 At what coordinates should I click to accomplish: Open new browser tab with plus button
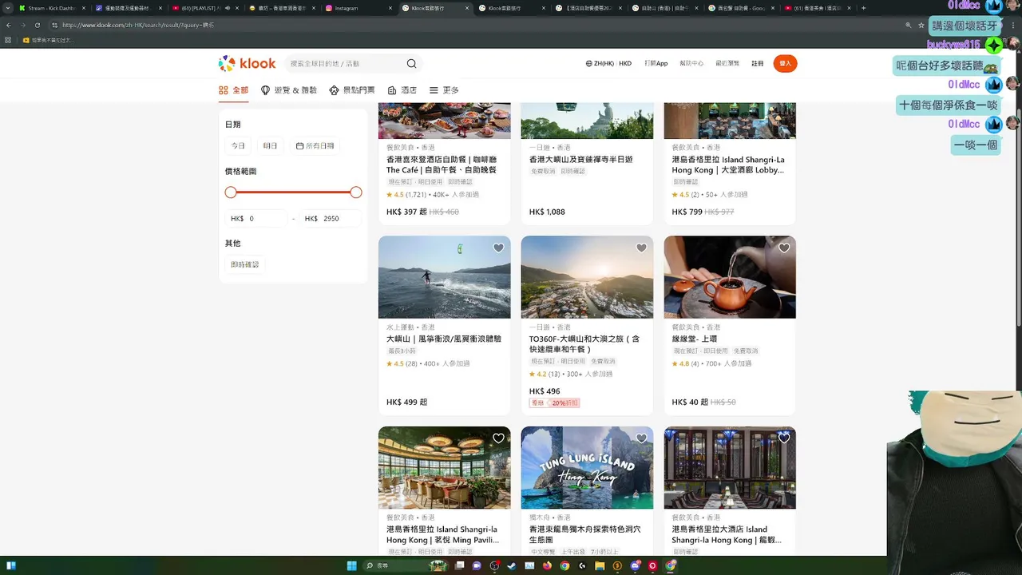click(x=863, y=8)
